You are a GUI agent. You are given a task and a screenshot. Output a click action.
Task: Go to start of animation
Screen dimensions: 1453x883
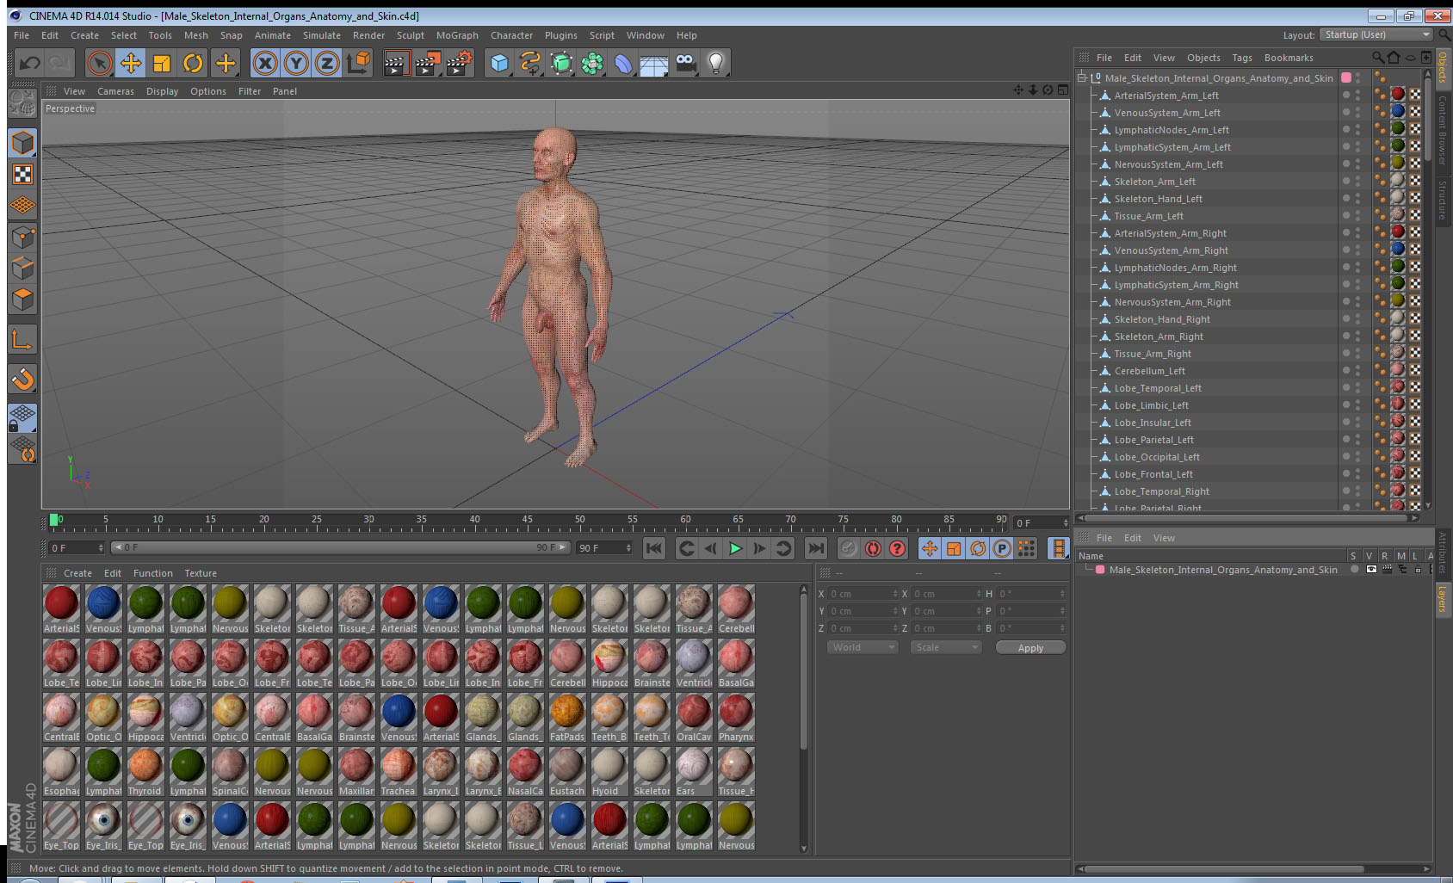coord(654,548)
